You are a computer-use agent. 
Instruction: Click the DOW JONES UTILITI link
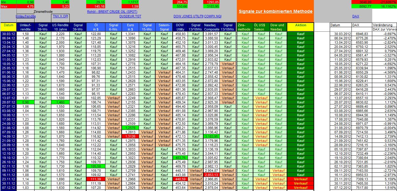coord(188,16)
